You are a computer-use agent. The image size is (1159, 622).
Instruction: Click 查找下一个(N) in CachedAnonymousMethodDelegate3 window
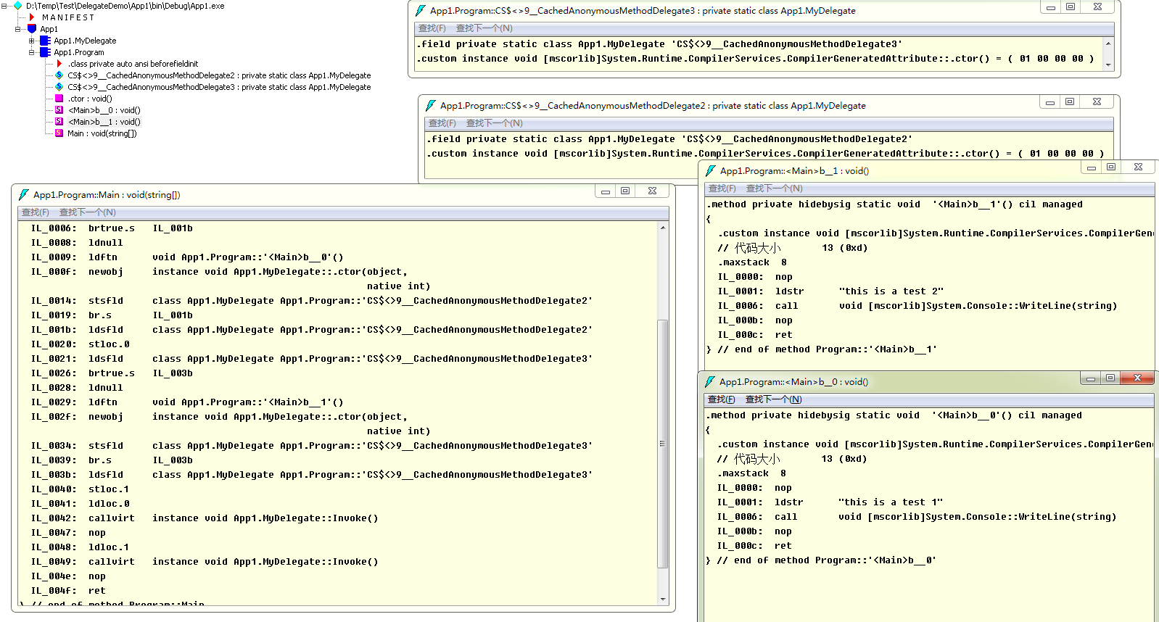coord(484,28)
